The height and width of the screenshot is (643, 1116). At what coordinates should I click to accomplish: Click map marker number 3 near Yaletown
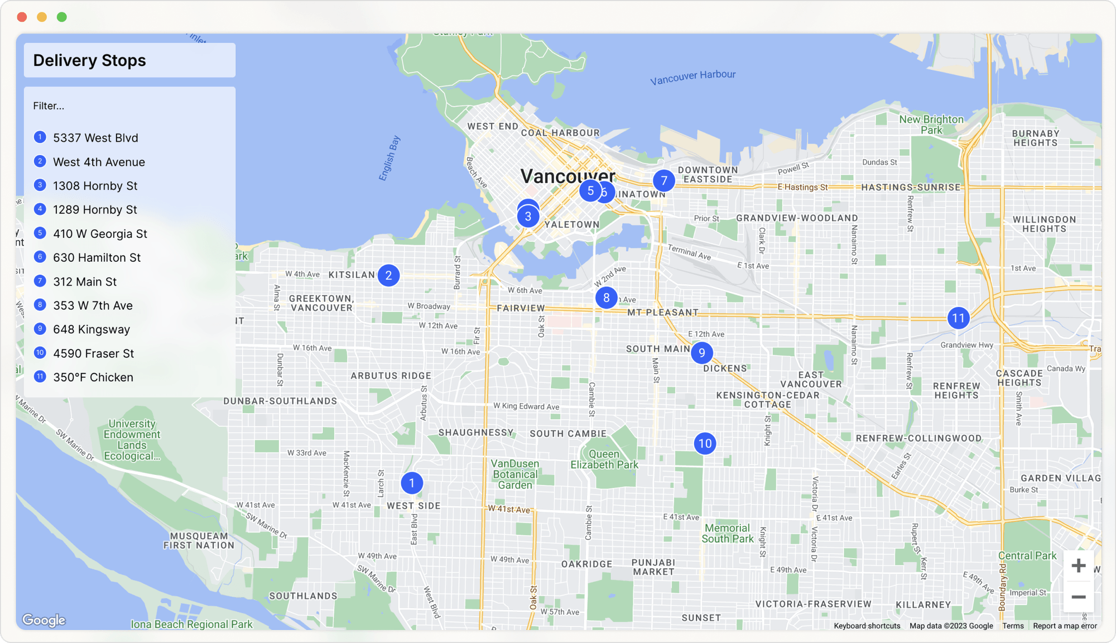tap(528, 217)
